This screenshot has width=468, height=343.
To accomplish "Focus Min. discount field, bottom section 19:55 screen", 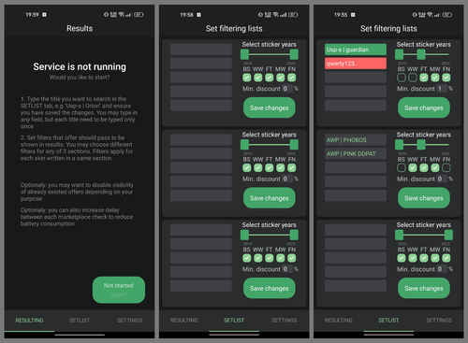I will [442, 269].
